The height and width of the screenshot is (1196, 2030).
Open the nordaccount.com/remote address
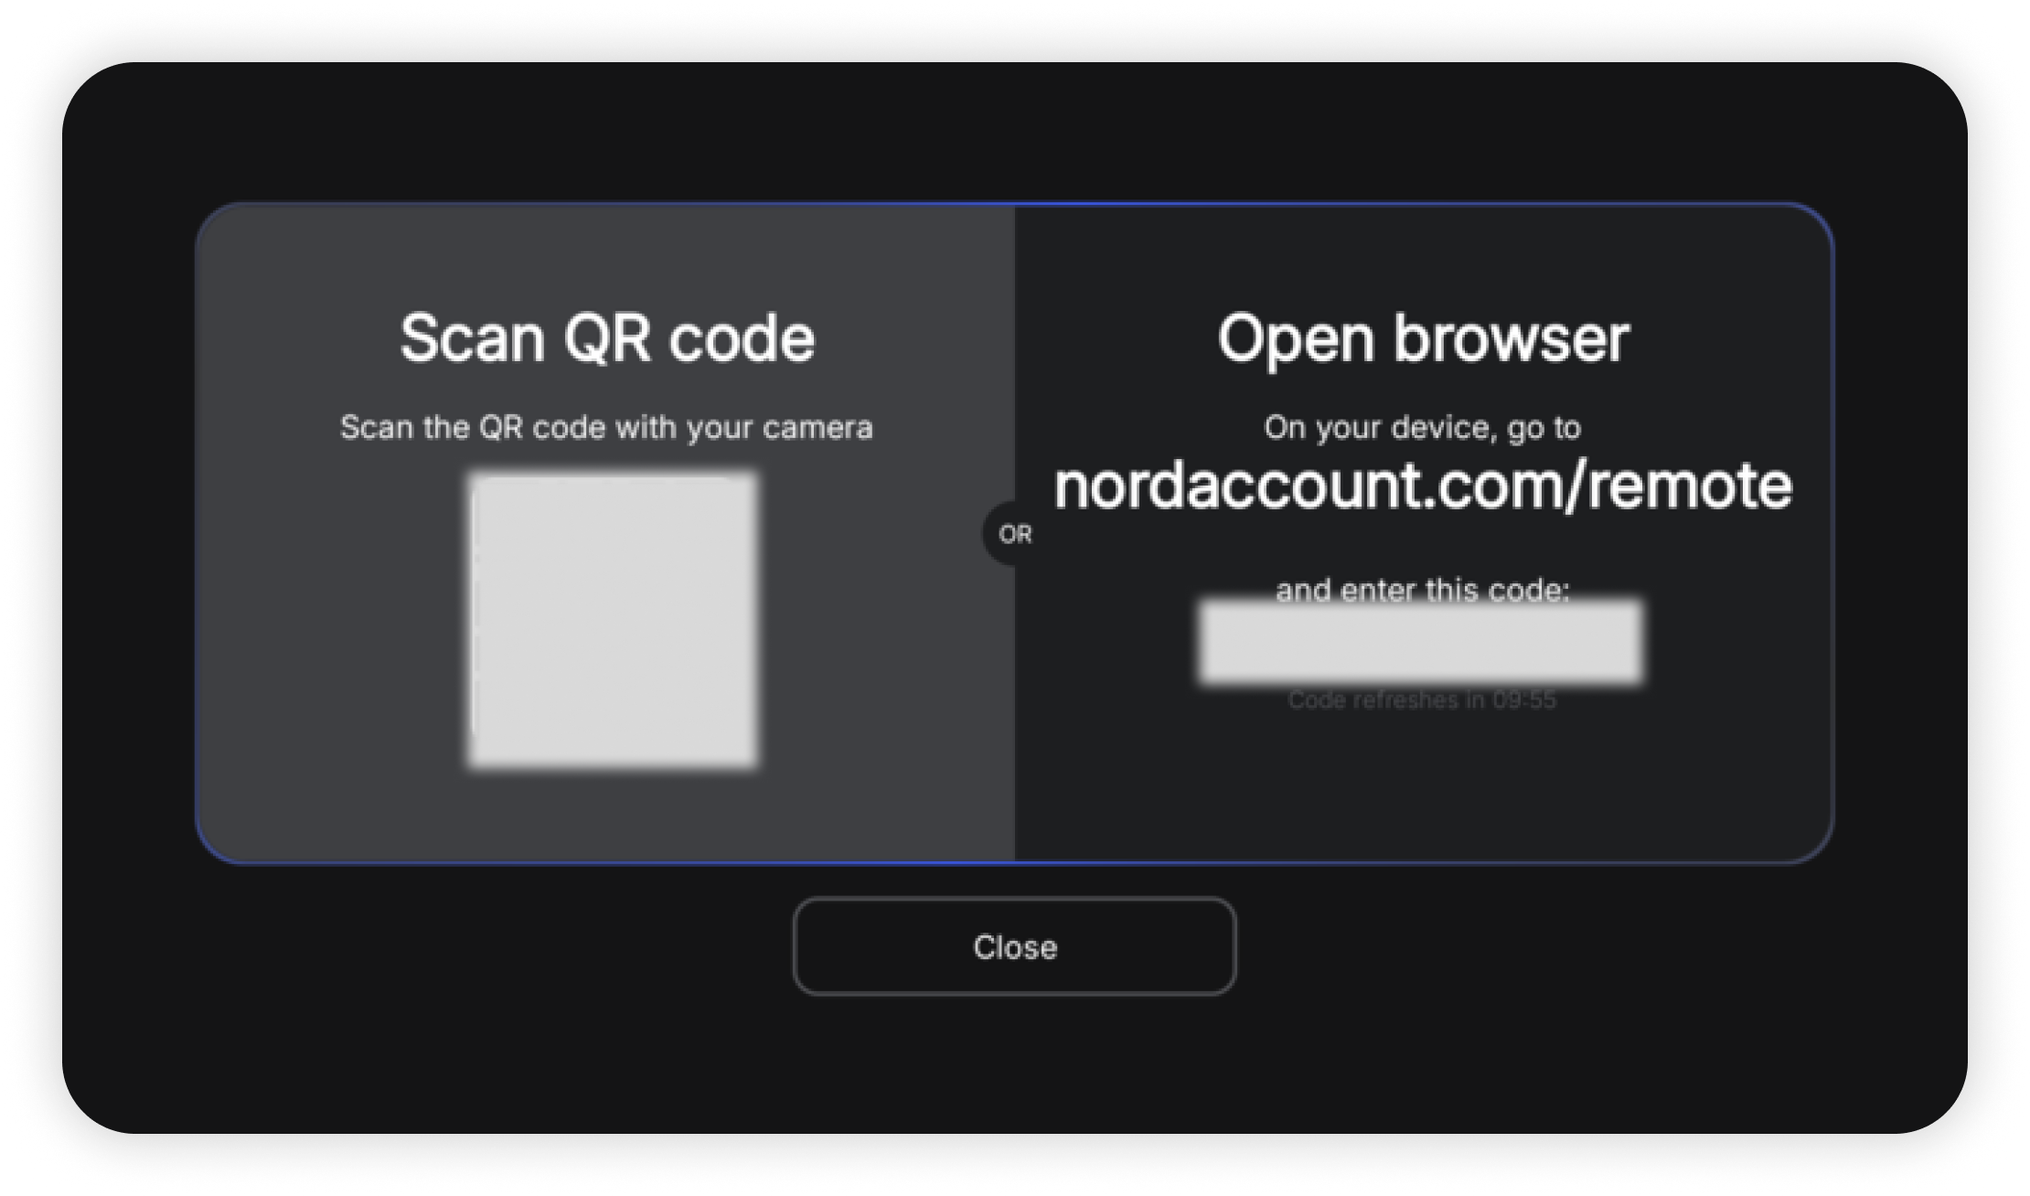point(1423,485)
